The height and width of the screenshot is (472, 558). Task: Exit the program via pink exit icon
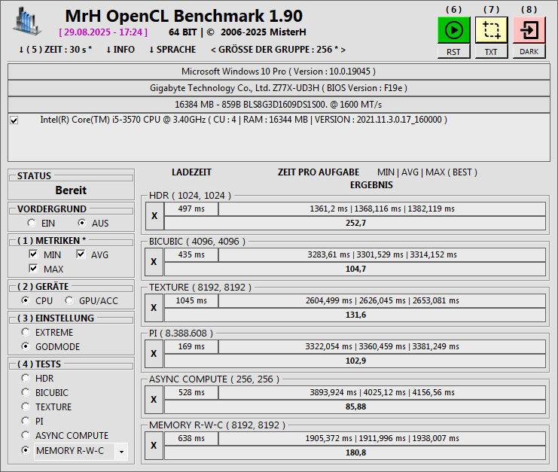point(529,30)
